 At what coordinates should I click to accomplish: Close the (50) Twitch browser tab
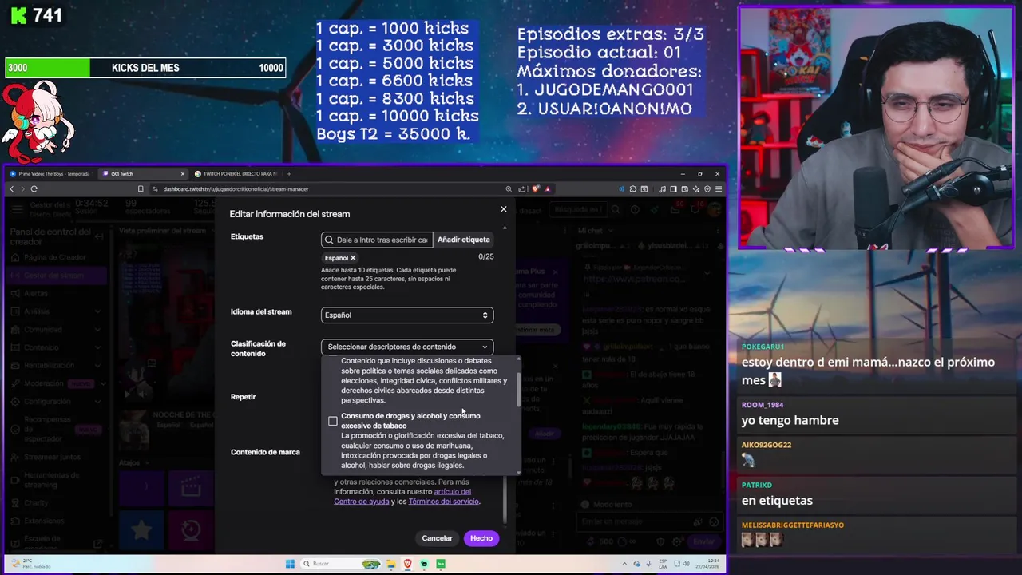click(x=183, y=174)
